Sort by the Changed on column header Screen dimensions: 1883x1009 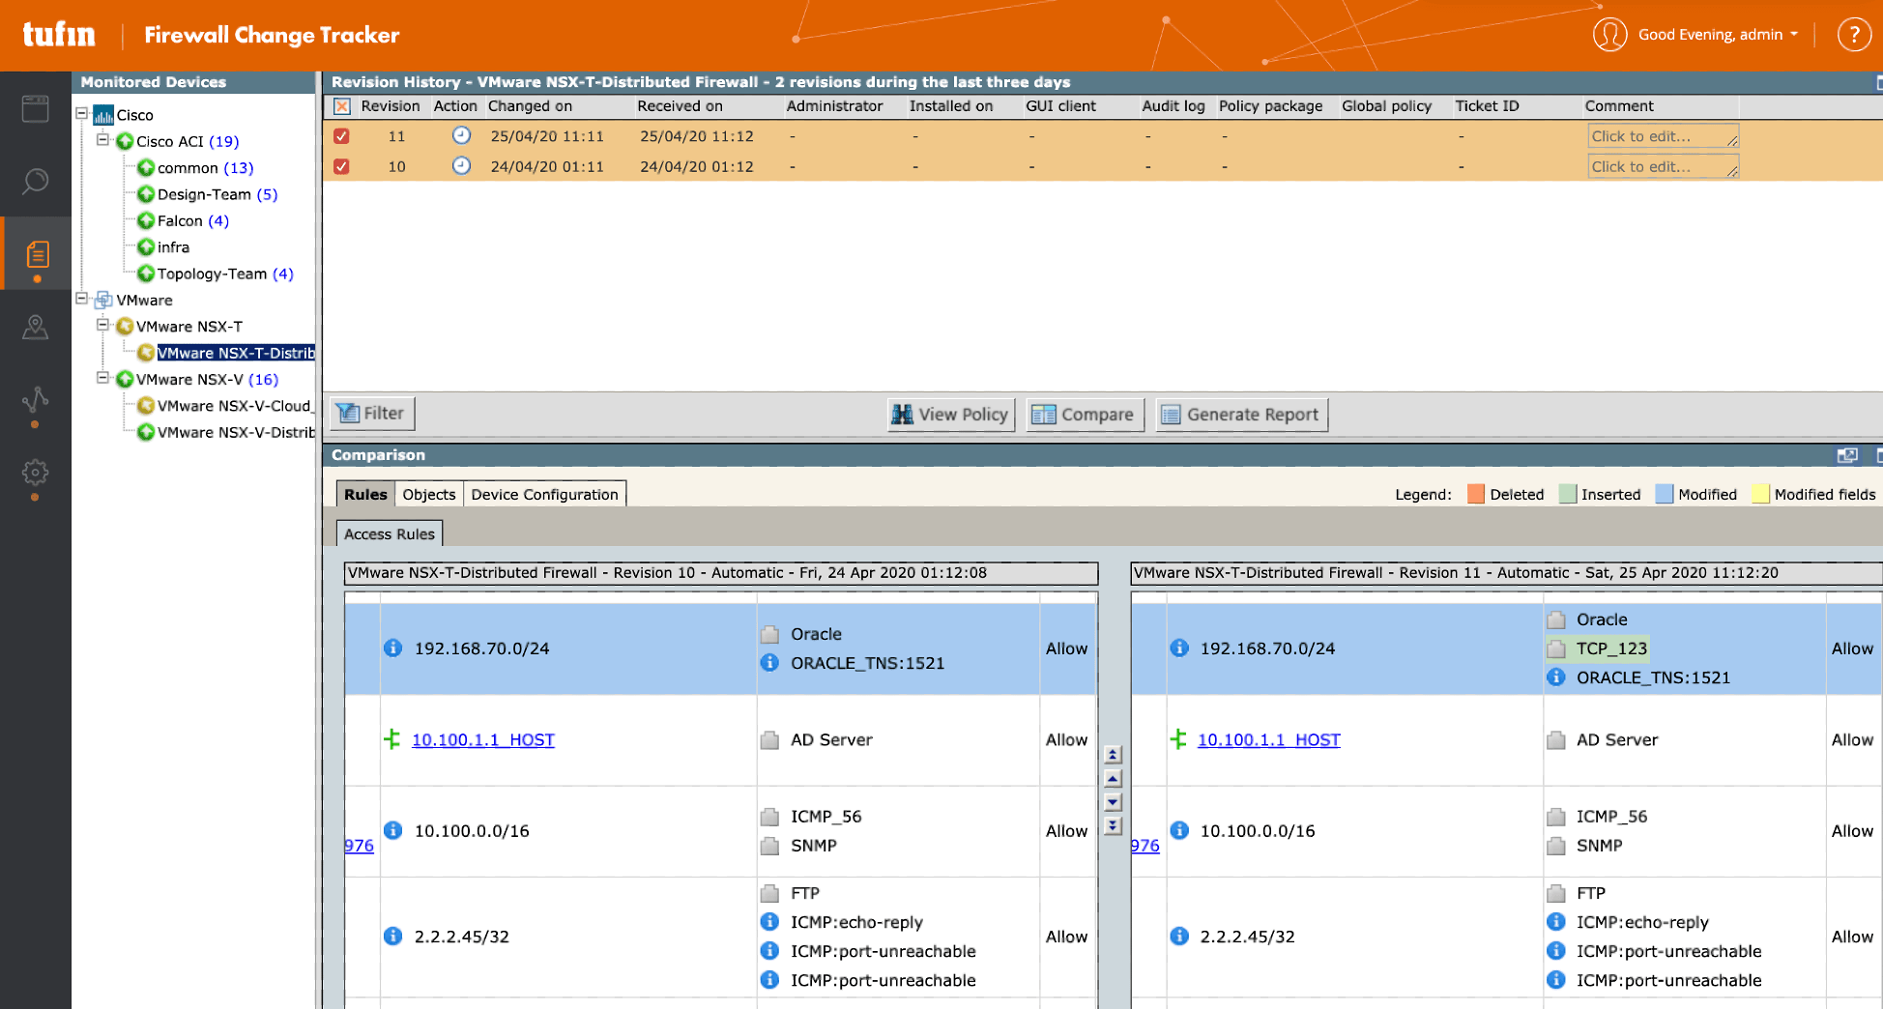pos(530,106)
